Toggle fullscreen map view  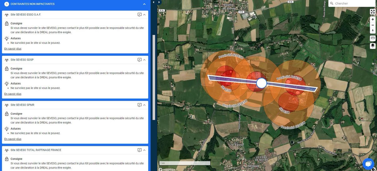coord(373,12)
